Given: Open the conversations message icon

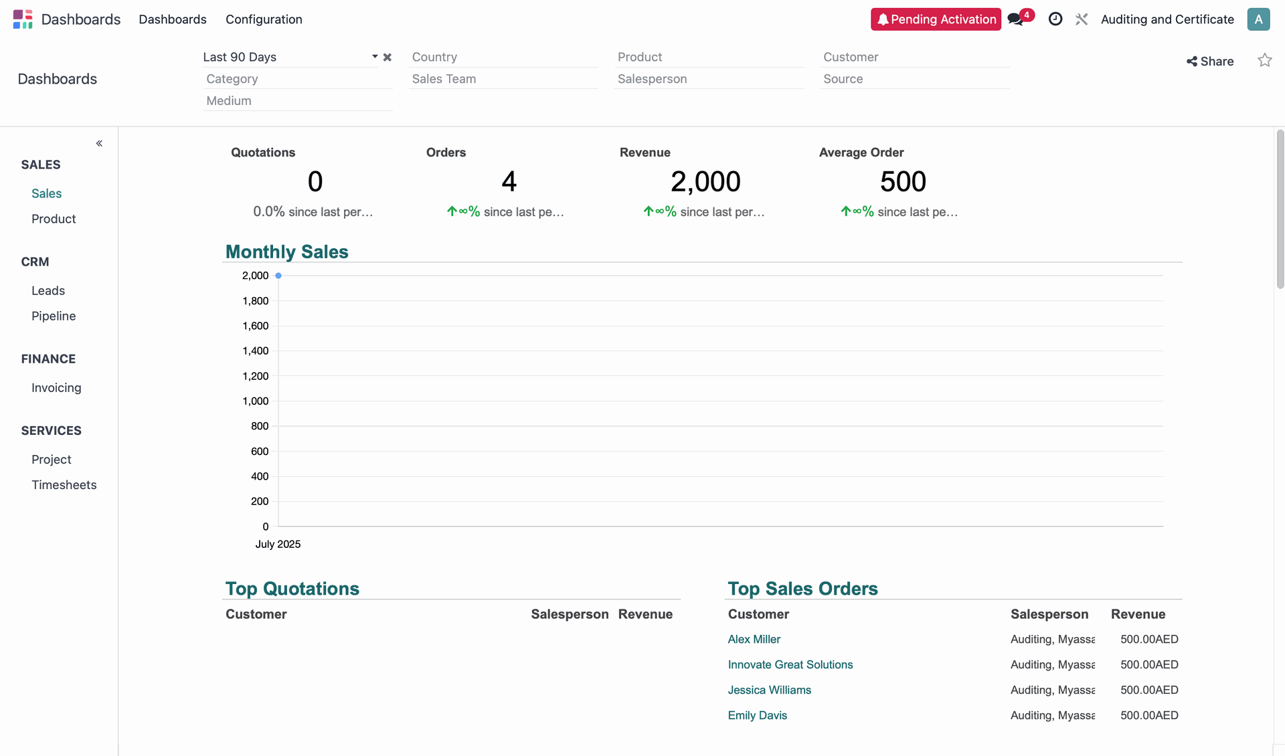Looking at the screenshot, I should pyautogui.click(x=1015, y=19).
